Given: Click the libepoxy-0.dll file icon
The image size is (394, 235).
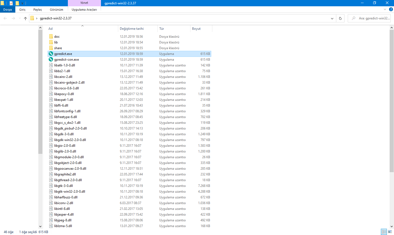Looking at the screenshot, I should [51, 94].
